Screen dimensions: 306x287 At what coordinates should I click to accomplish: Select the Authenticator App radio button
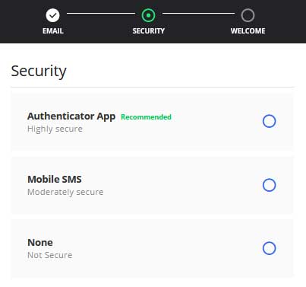click(x=269, y=121)
